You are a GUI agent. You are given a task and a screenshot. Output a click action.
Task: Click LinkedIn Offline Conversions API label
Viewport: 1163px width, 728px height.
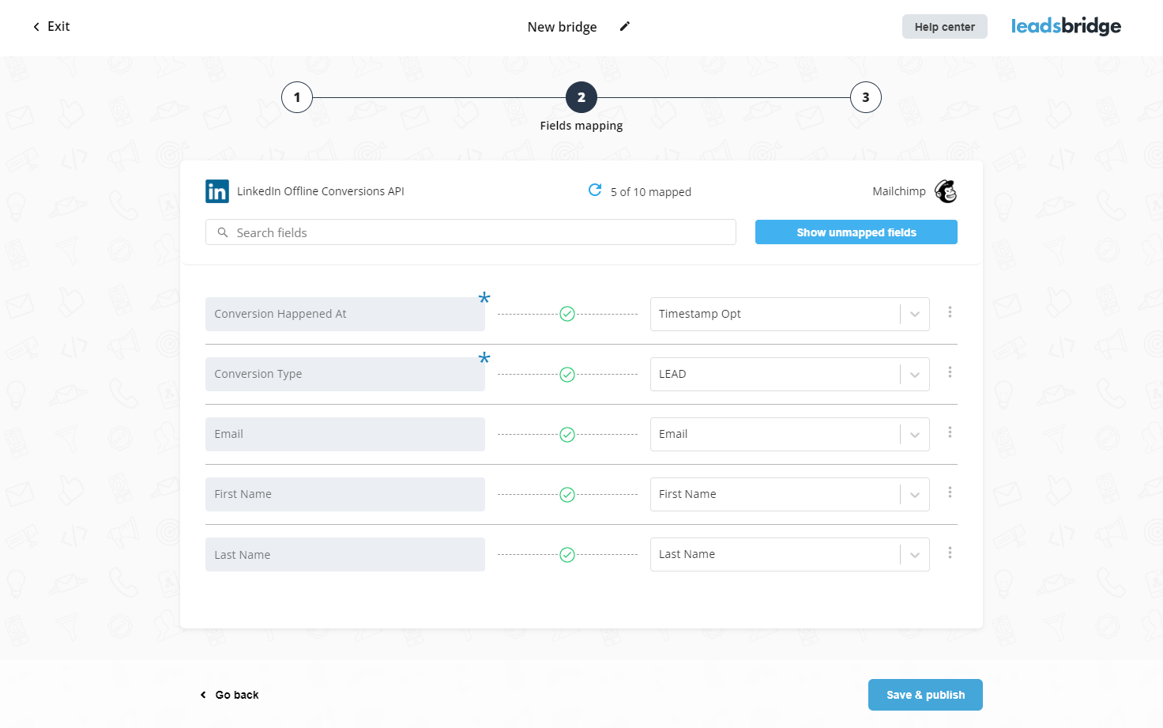point(321,191)
